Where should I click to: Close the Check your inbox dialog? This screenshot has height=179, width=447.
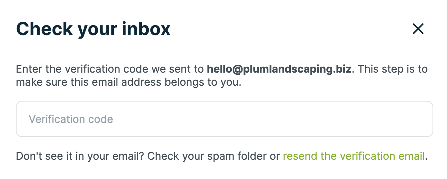[x=418, y=29]
